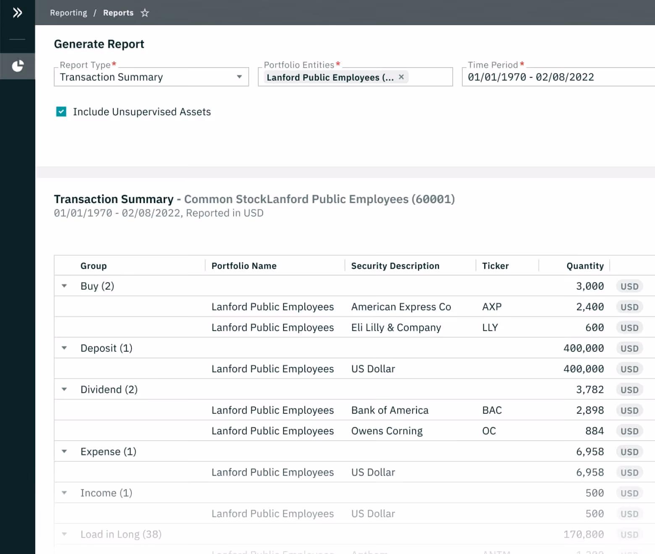Image resolution: width=655 pixels, height=554 pixels.
Task: Favorite this page with the star icon
Action: [x=145, y=13]
